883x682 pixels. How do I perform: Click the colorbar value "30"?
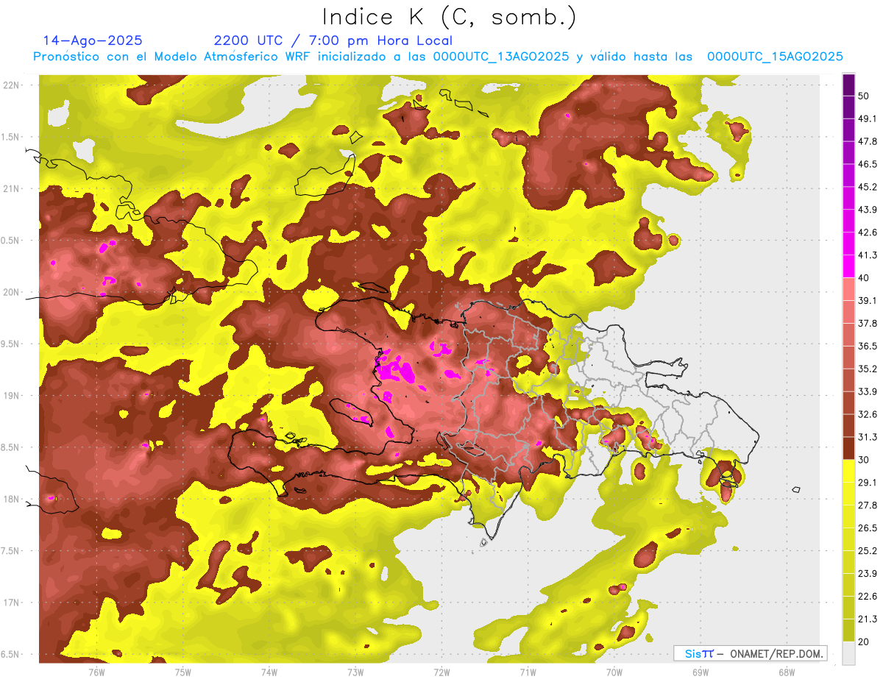pos(863,460)
